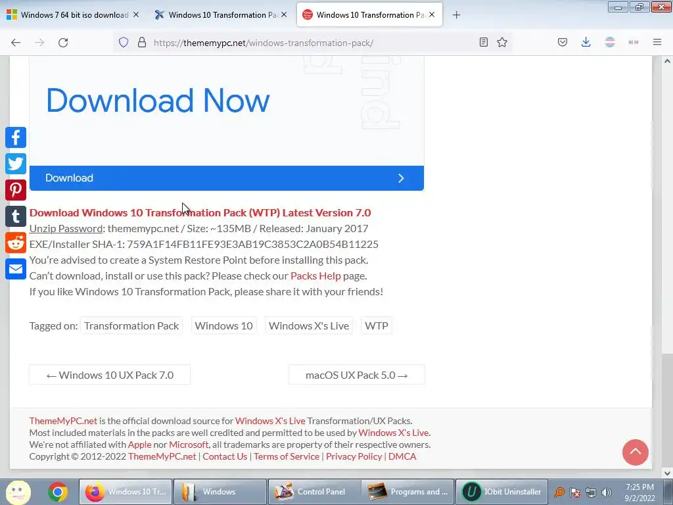Click the taskbar clock showing 7:25 PM
Screen dimensions: 673x505
click(x=639, y=493)
